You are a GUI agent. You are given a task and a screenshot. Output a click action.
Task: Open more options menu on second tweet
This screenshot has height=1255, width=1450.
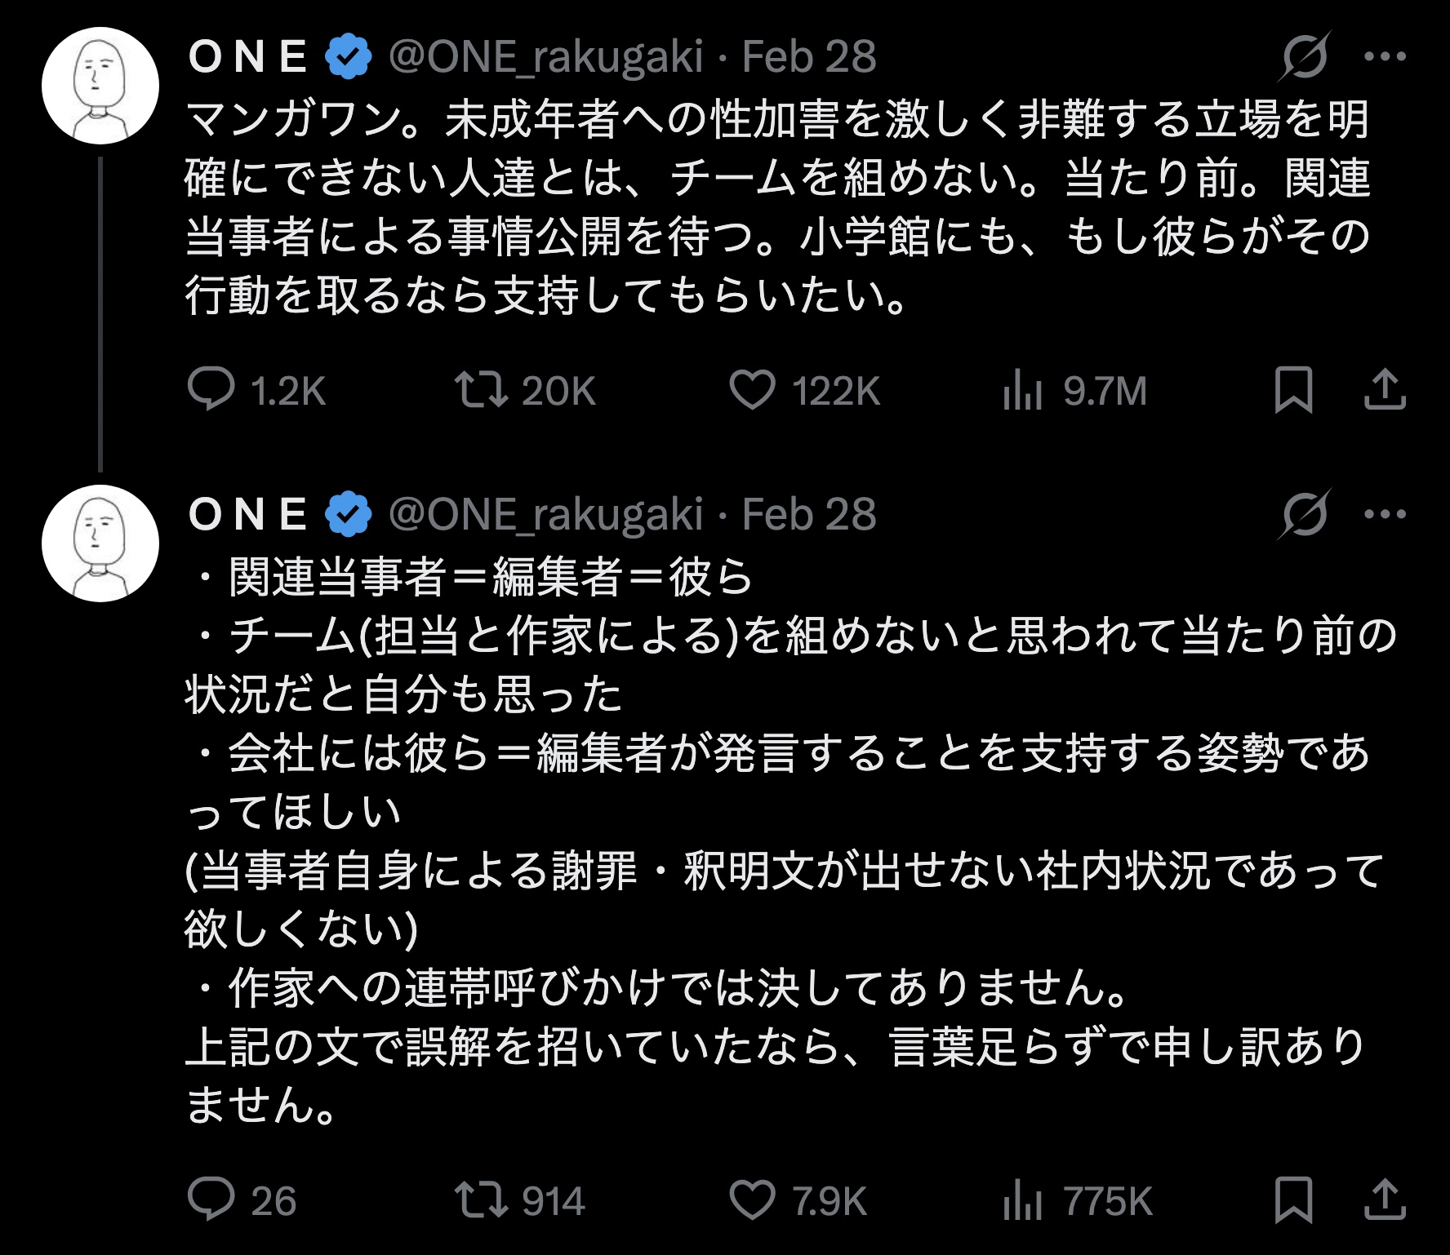pos(1385,514)
